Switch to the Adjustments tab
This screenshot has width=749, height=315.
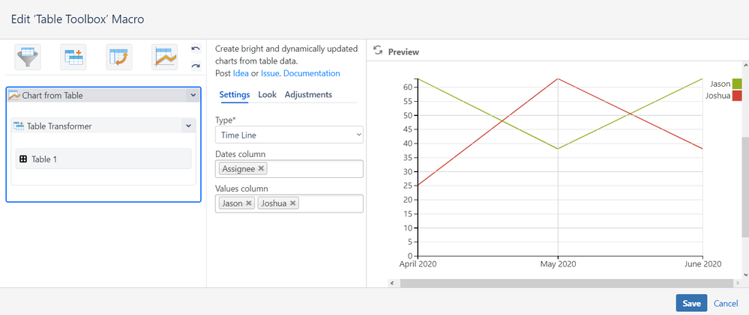[308, 94]
